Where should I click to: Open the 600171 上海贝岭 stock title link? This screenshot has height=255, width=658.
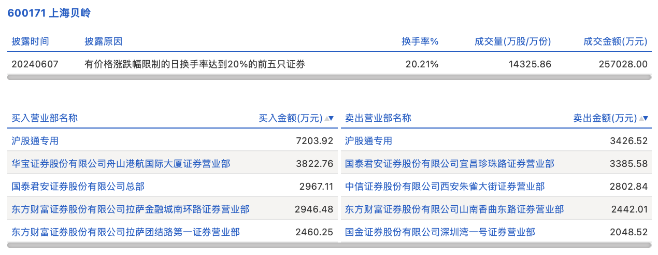(49, 13)
